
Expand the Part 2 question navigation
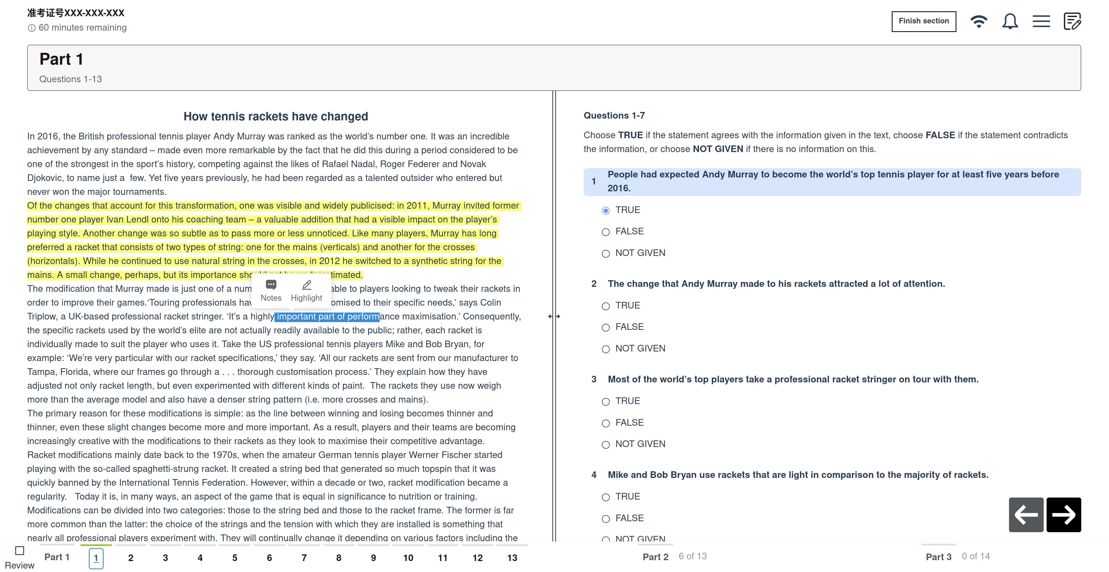click(x=655, y=556)
